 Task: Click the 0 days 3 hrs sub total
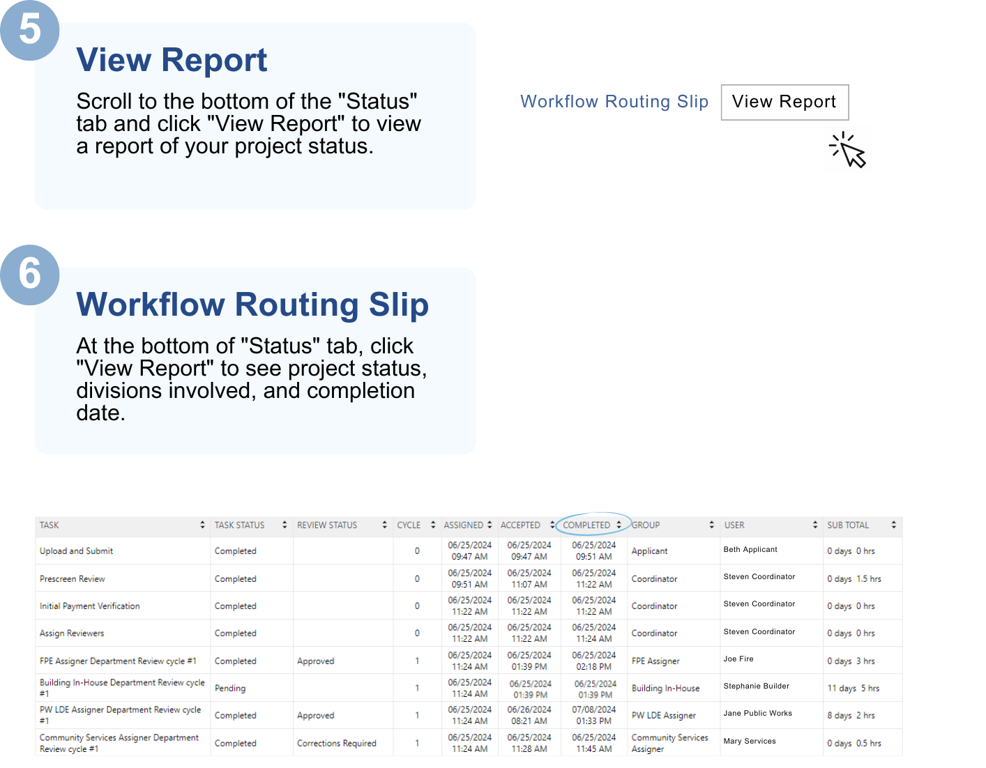tap(851, 661)
